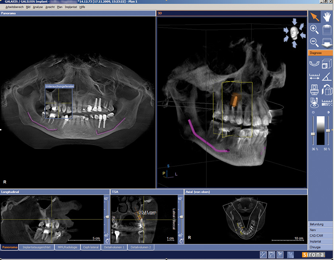
Task: Switch to the Ceph lateral tab
Action: pos(91,247)
